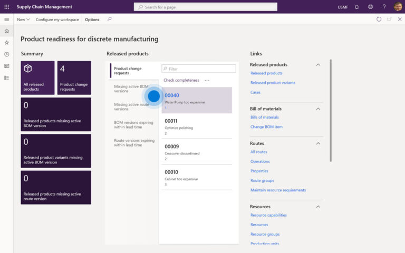Screen dimensions: 405x253
Task: Select Route versions expiring within lead time tab
Action: 134,143
